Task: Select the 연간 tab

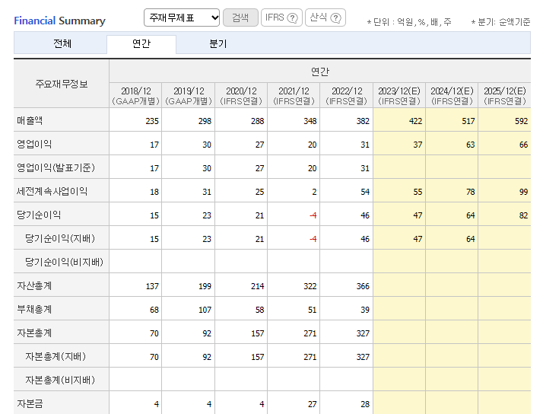Action: [x=141, y=43]
